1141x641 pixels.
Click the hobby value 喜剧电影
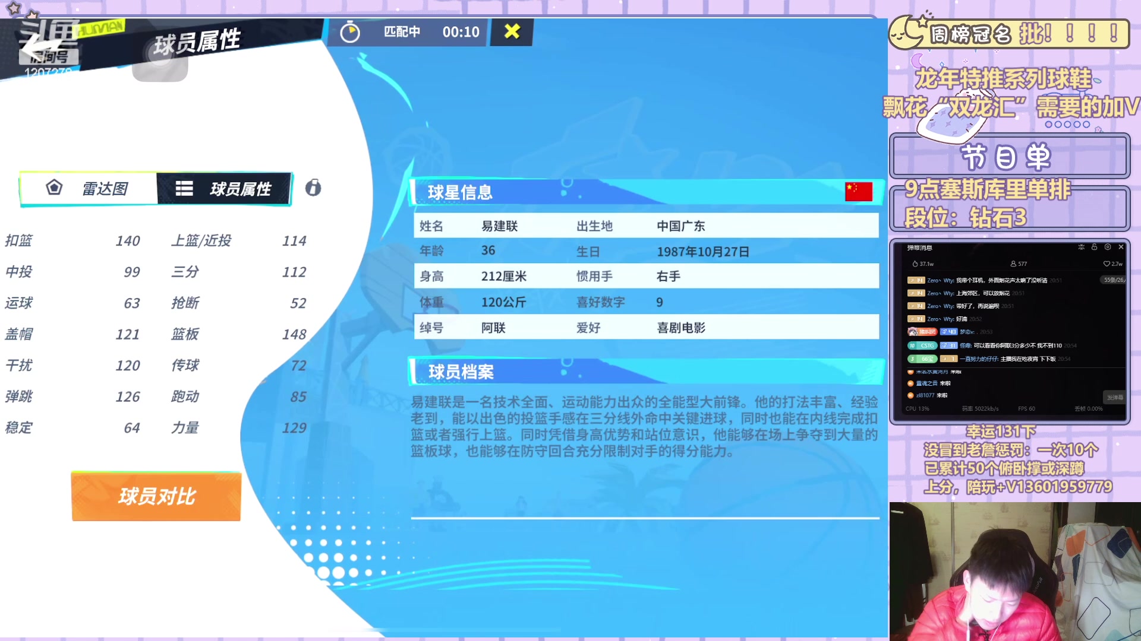[681, 328]
